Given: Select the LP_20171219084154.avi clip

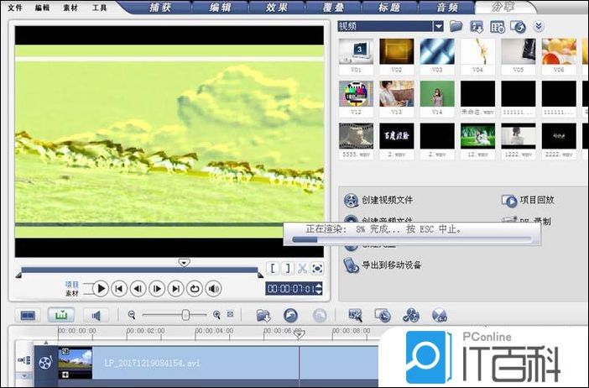Looking at the screenshot, I should pyautogui.click(x=218, y=363).
